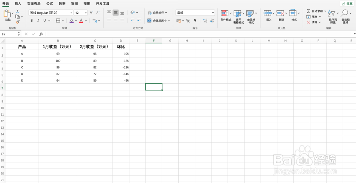The image size is (356, 183).
Task: Open 套用表格格式 table format
Action: click(239, 17)
